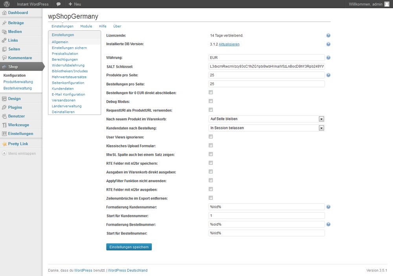393x276 pixels.
Task: Click the Medien icon in sidebar
Action: pos(4,31)
